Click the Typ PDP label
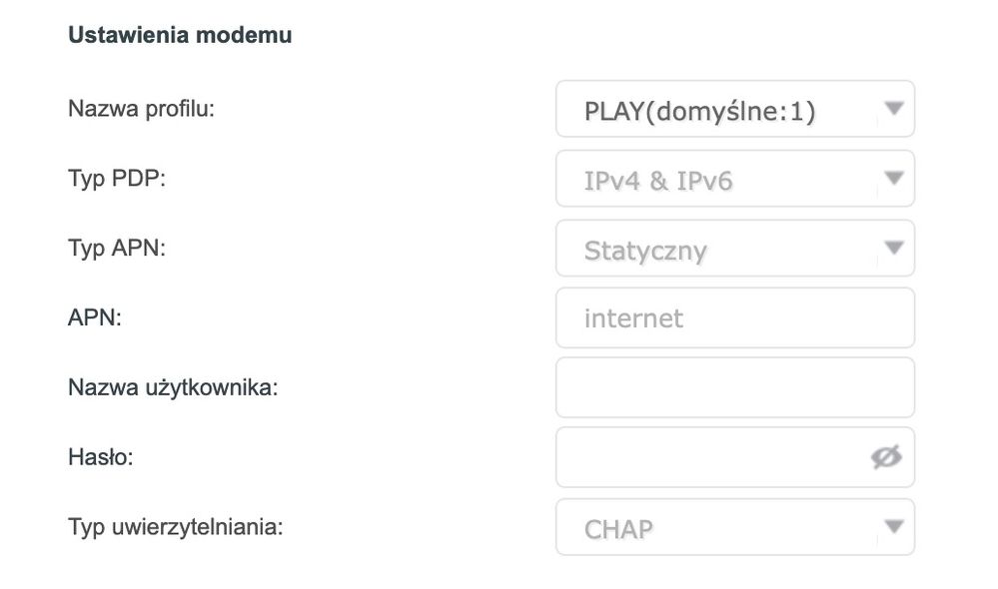 (x=115, y=178)
